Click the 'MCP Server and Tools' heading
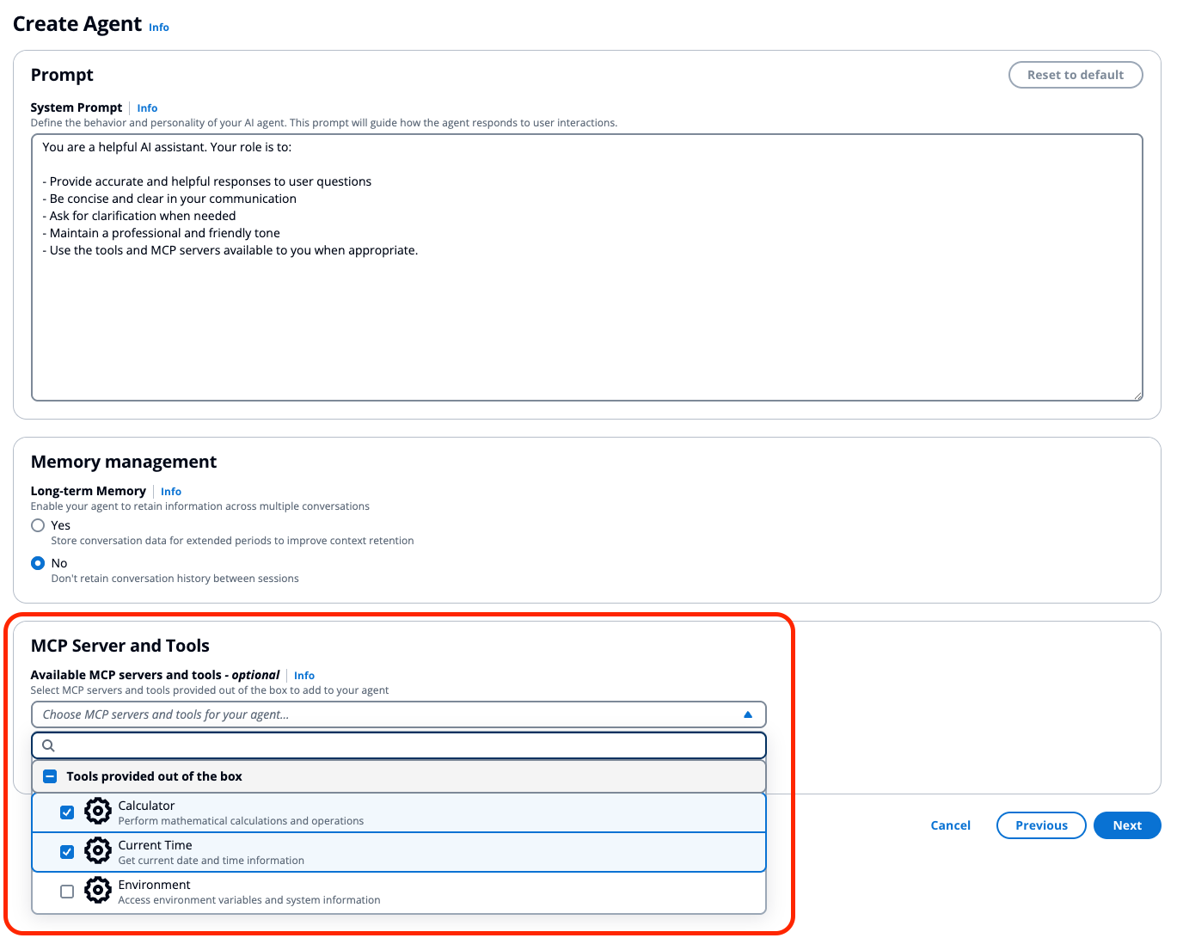1183x938 pixels. click(x=120, y=646)
